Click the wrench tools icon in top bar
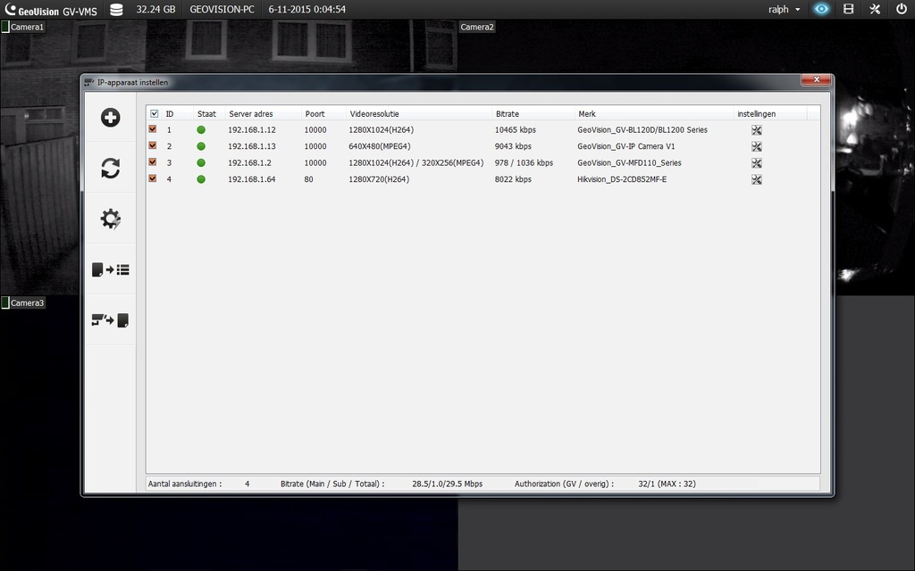 [x=875, y=9]
